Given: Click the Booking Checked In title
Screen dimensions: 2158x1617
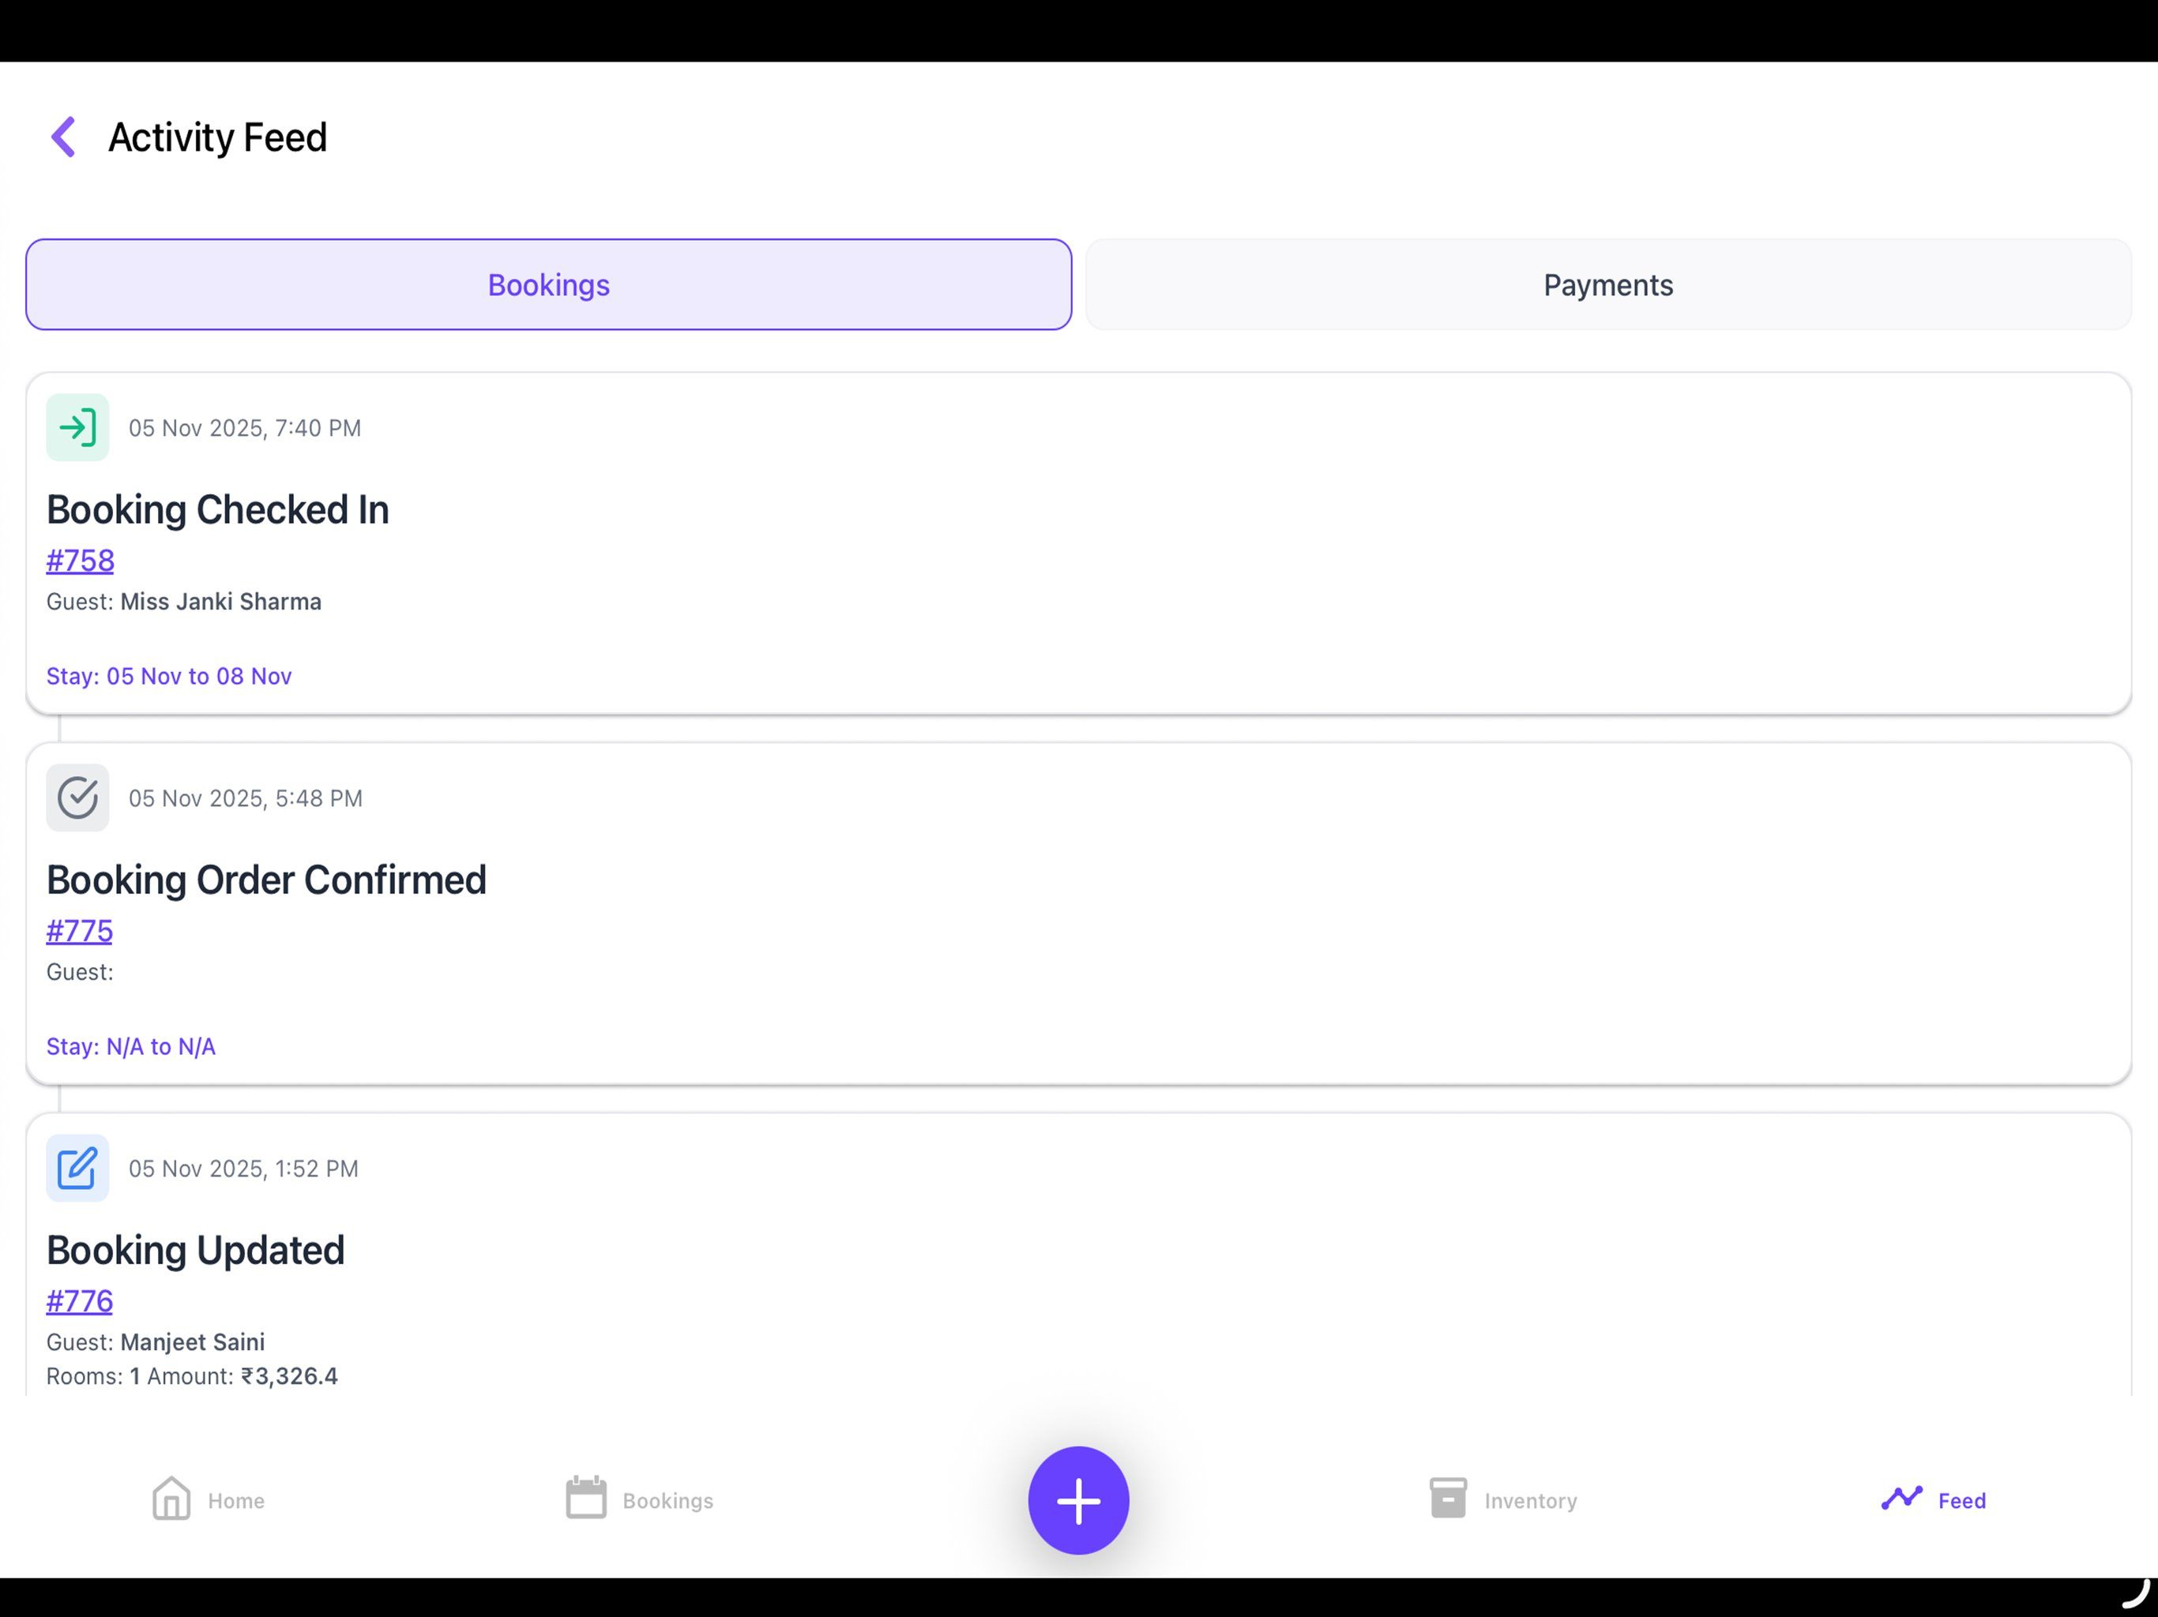Looking at the screenshot, I should pos(217,510).
